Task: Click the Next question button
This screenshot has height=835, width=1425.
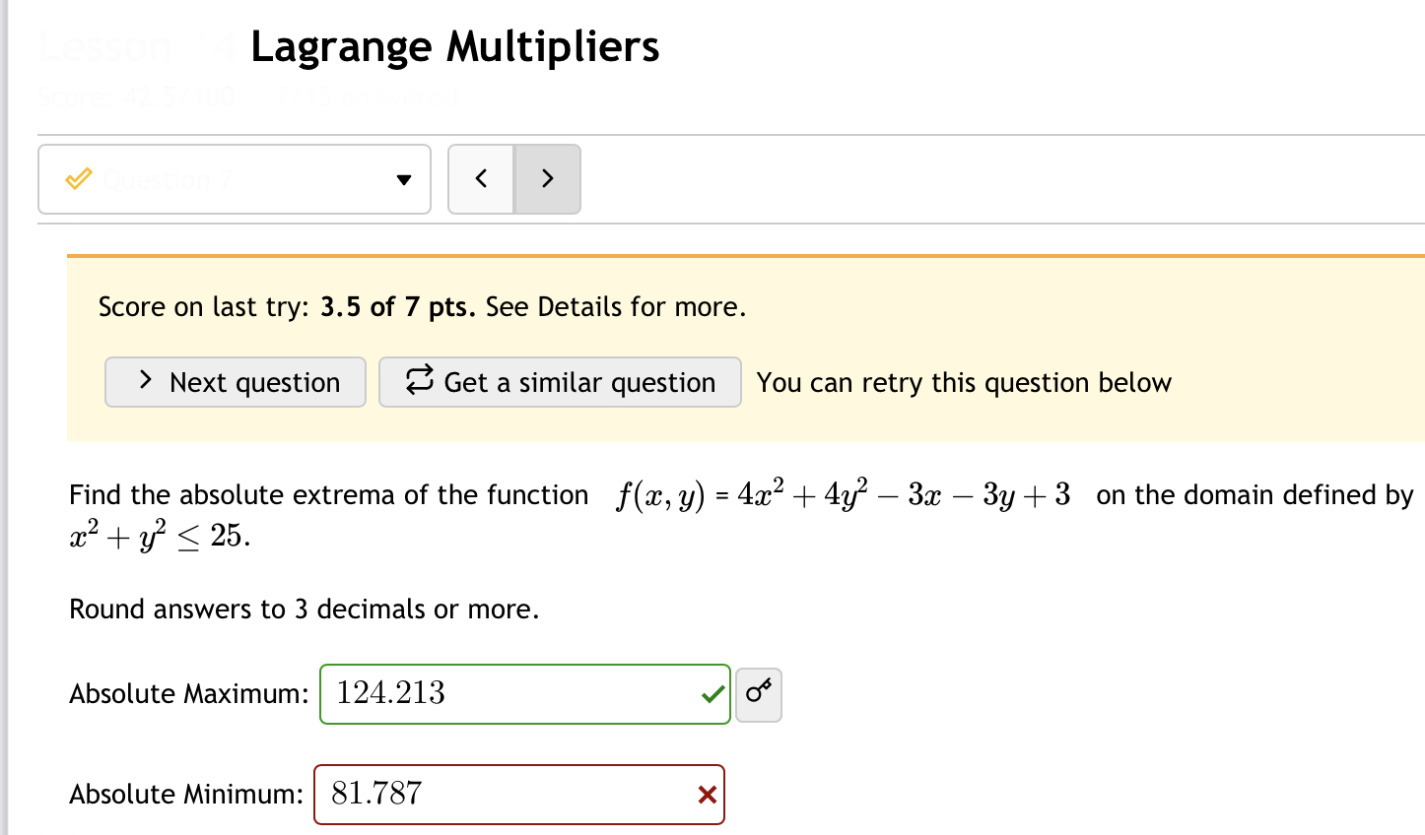Action: (x=236, y=382)
